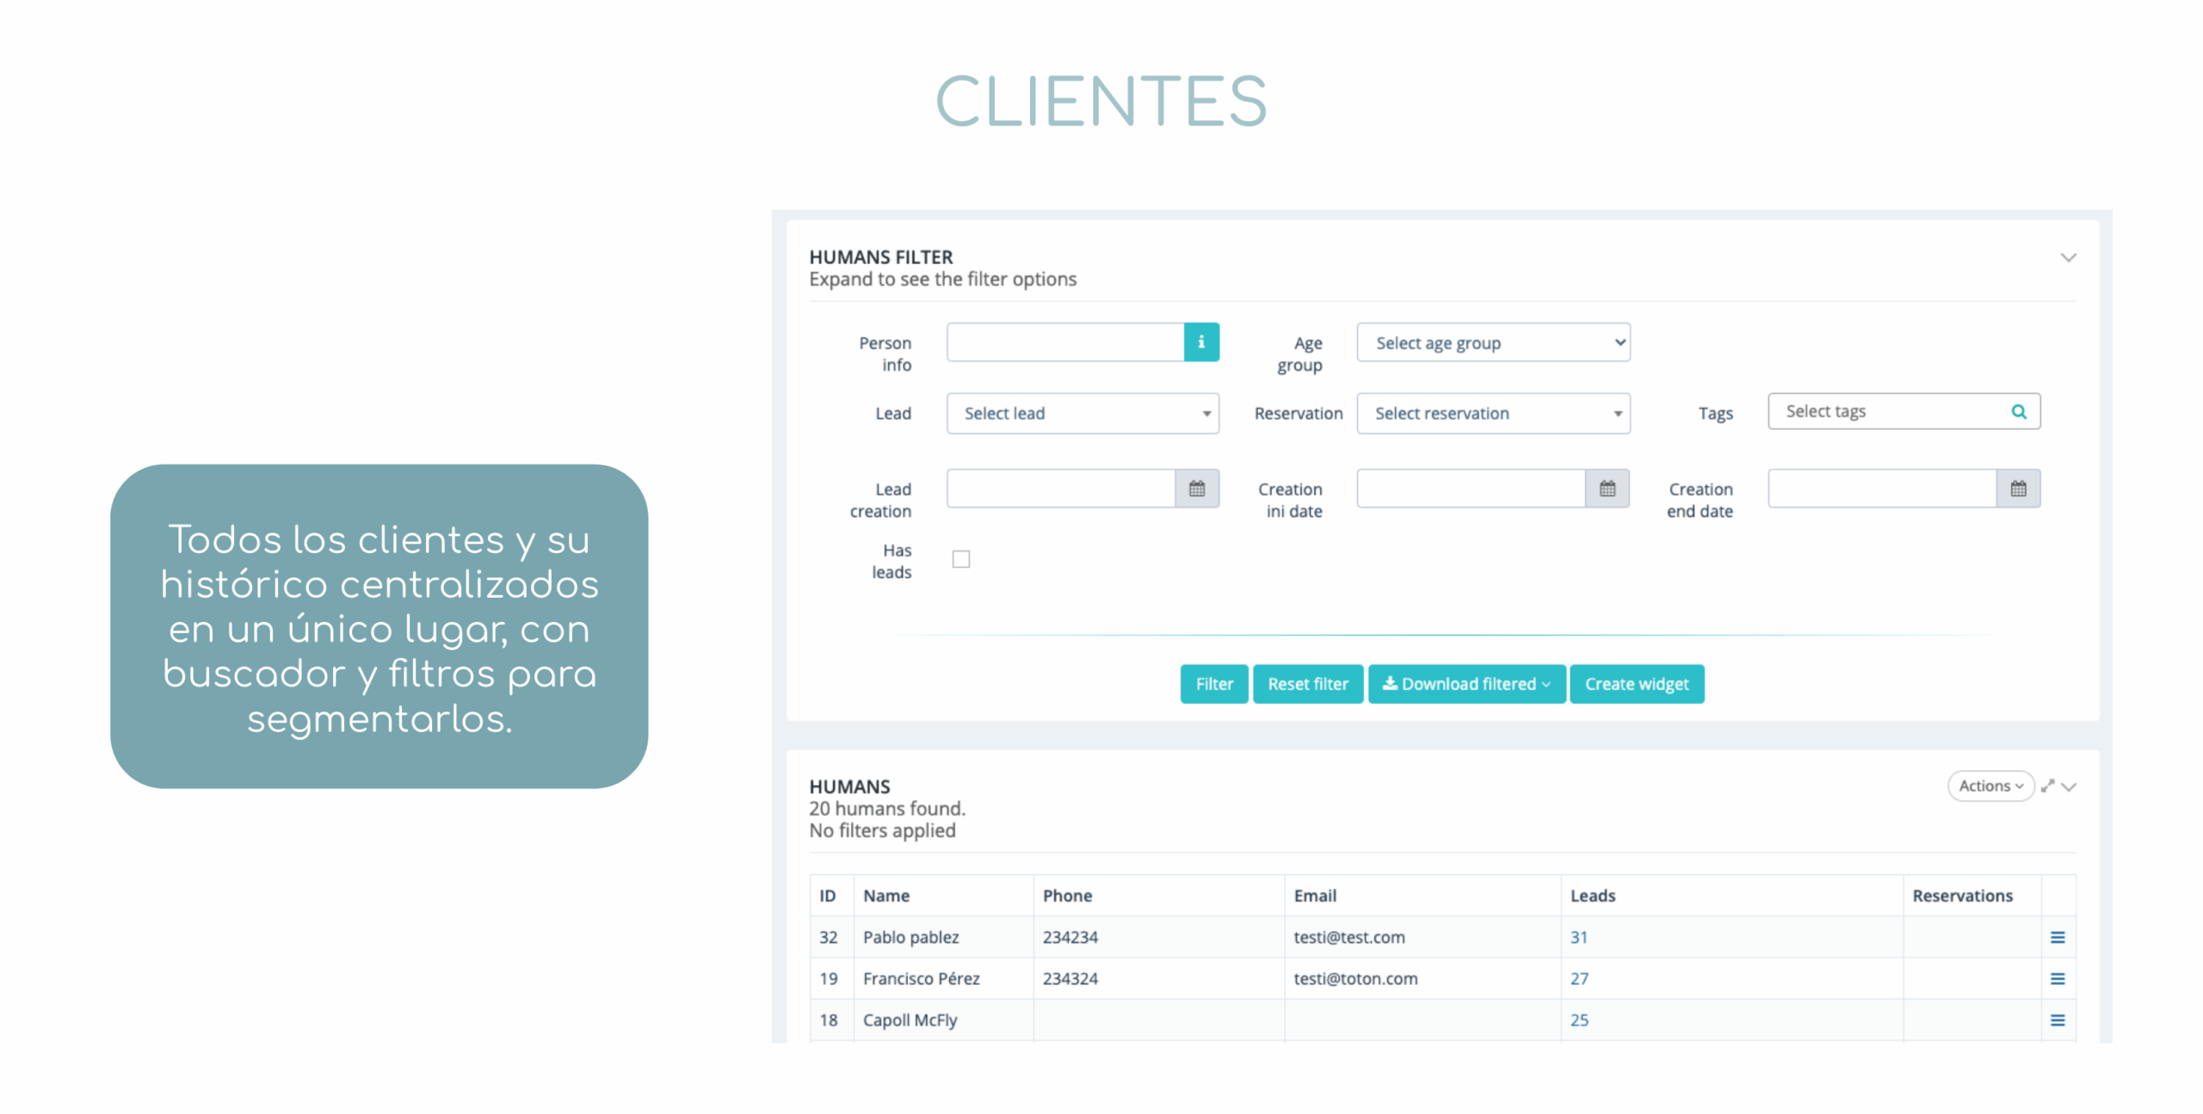Expand the Humans panel to fullscreen
The height and width of the screenshot is (1114, 2203).
coord(2047,785)
